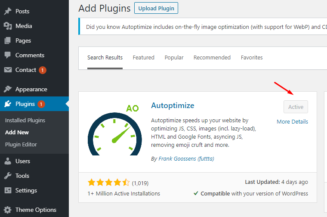Click the Posts pushpin icon
Screen dimensions: 327x217
tap(8, 11)
